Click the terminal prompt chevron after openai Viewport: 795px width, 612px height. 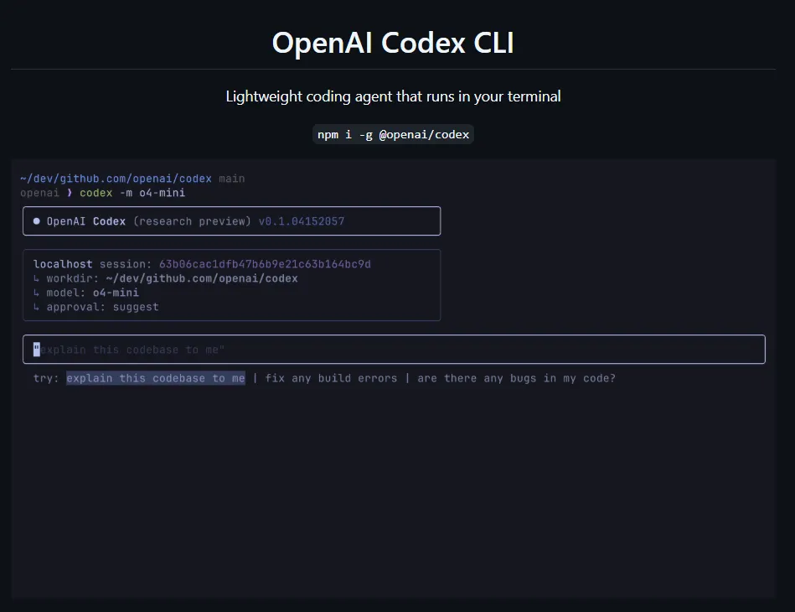70,192
